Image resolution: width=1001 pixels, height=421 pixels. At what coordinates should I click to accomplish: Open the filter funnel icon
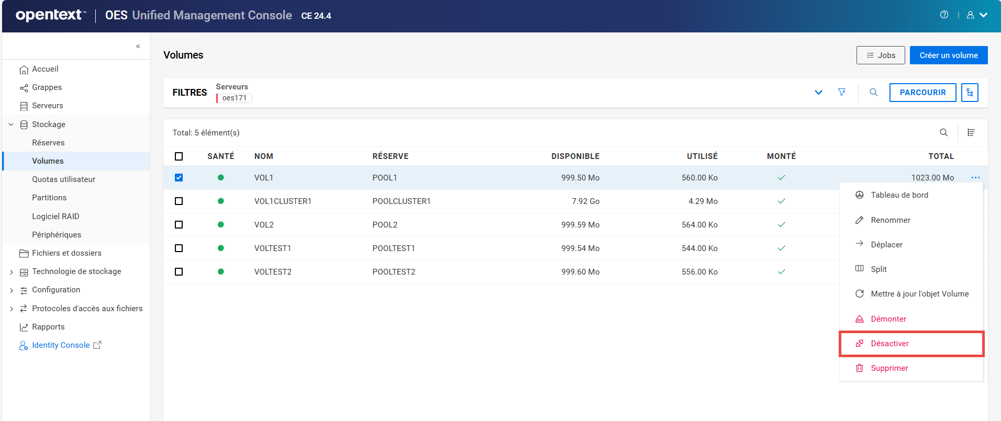tap(842, 92)
